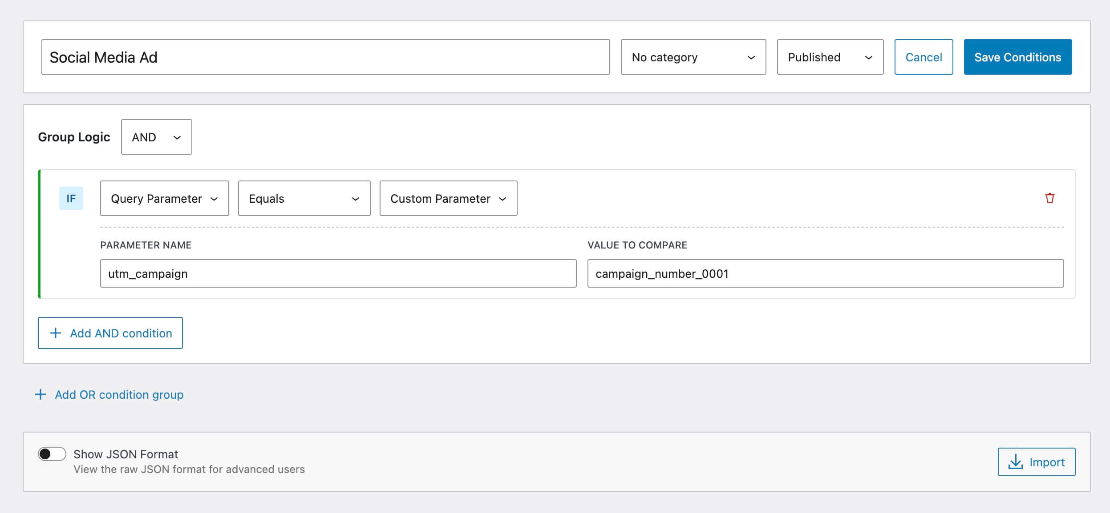Click the IF badge on the condition row

(x=71, y=198)
